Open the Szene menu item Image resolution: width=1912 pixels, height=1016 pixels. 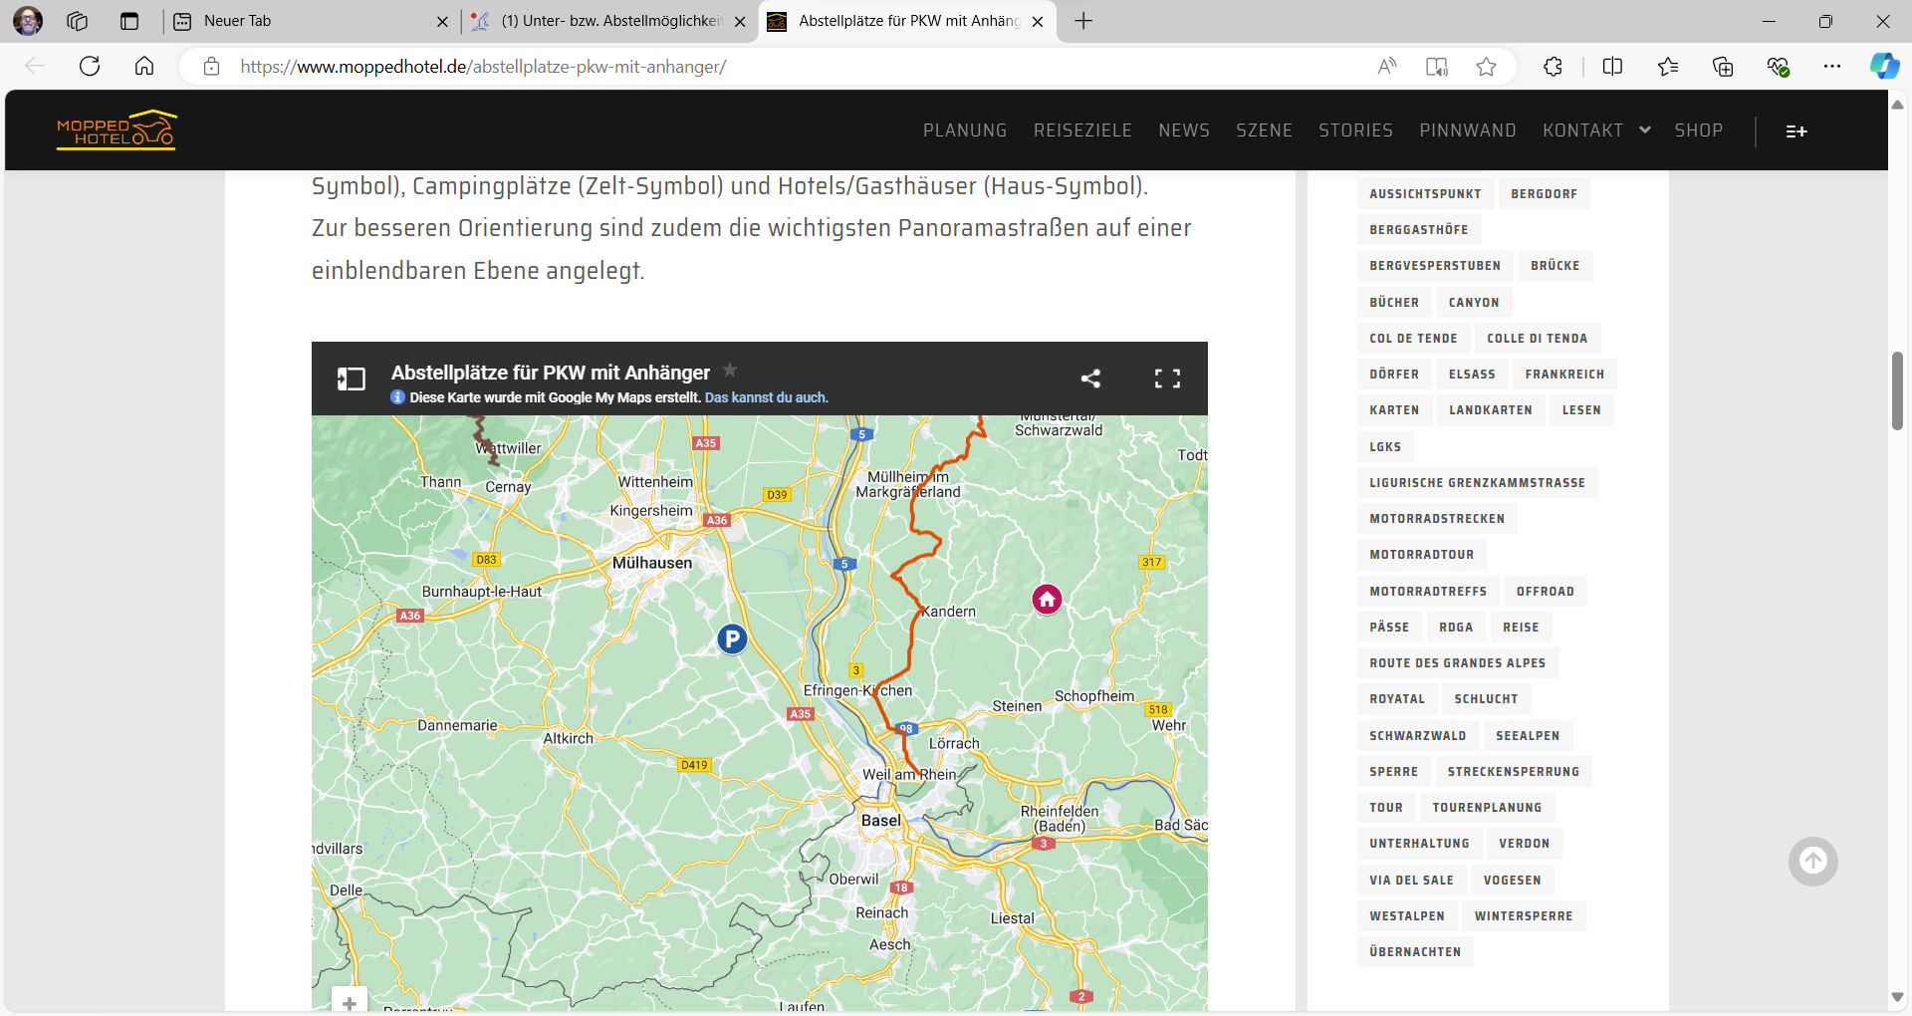point(1265,130)
